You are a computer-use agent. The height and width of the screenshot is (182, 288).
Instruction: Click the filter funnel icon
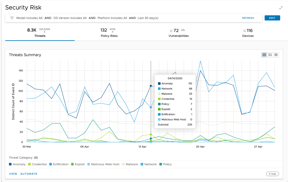12,18
